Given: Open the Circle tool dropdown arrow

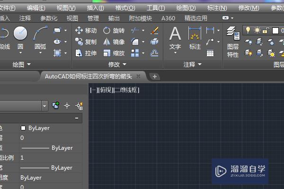Looking at the screenshot, I should [20, 53].
